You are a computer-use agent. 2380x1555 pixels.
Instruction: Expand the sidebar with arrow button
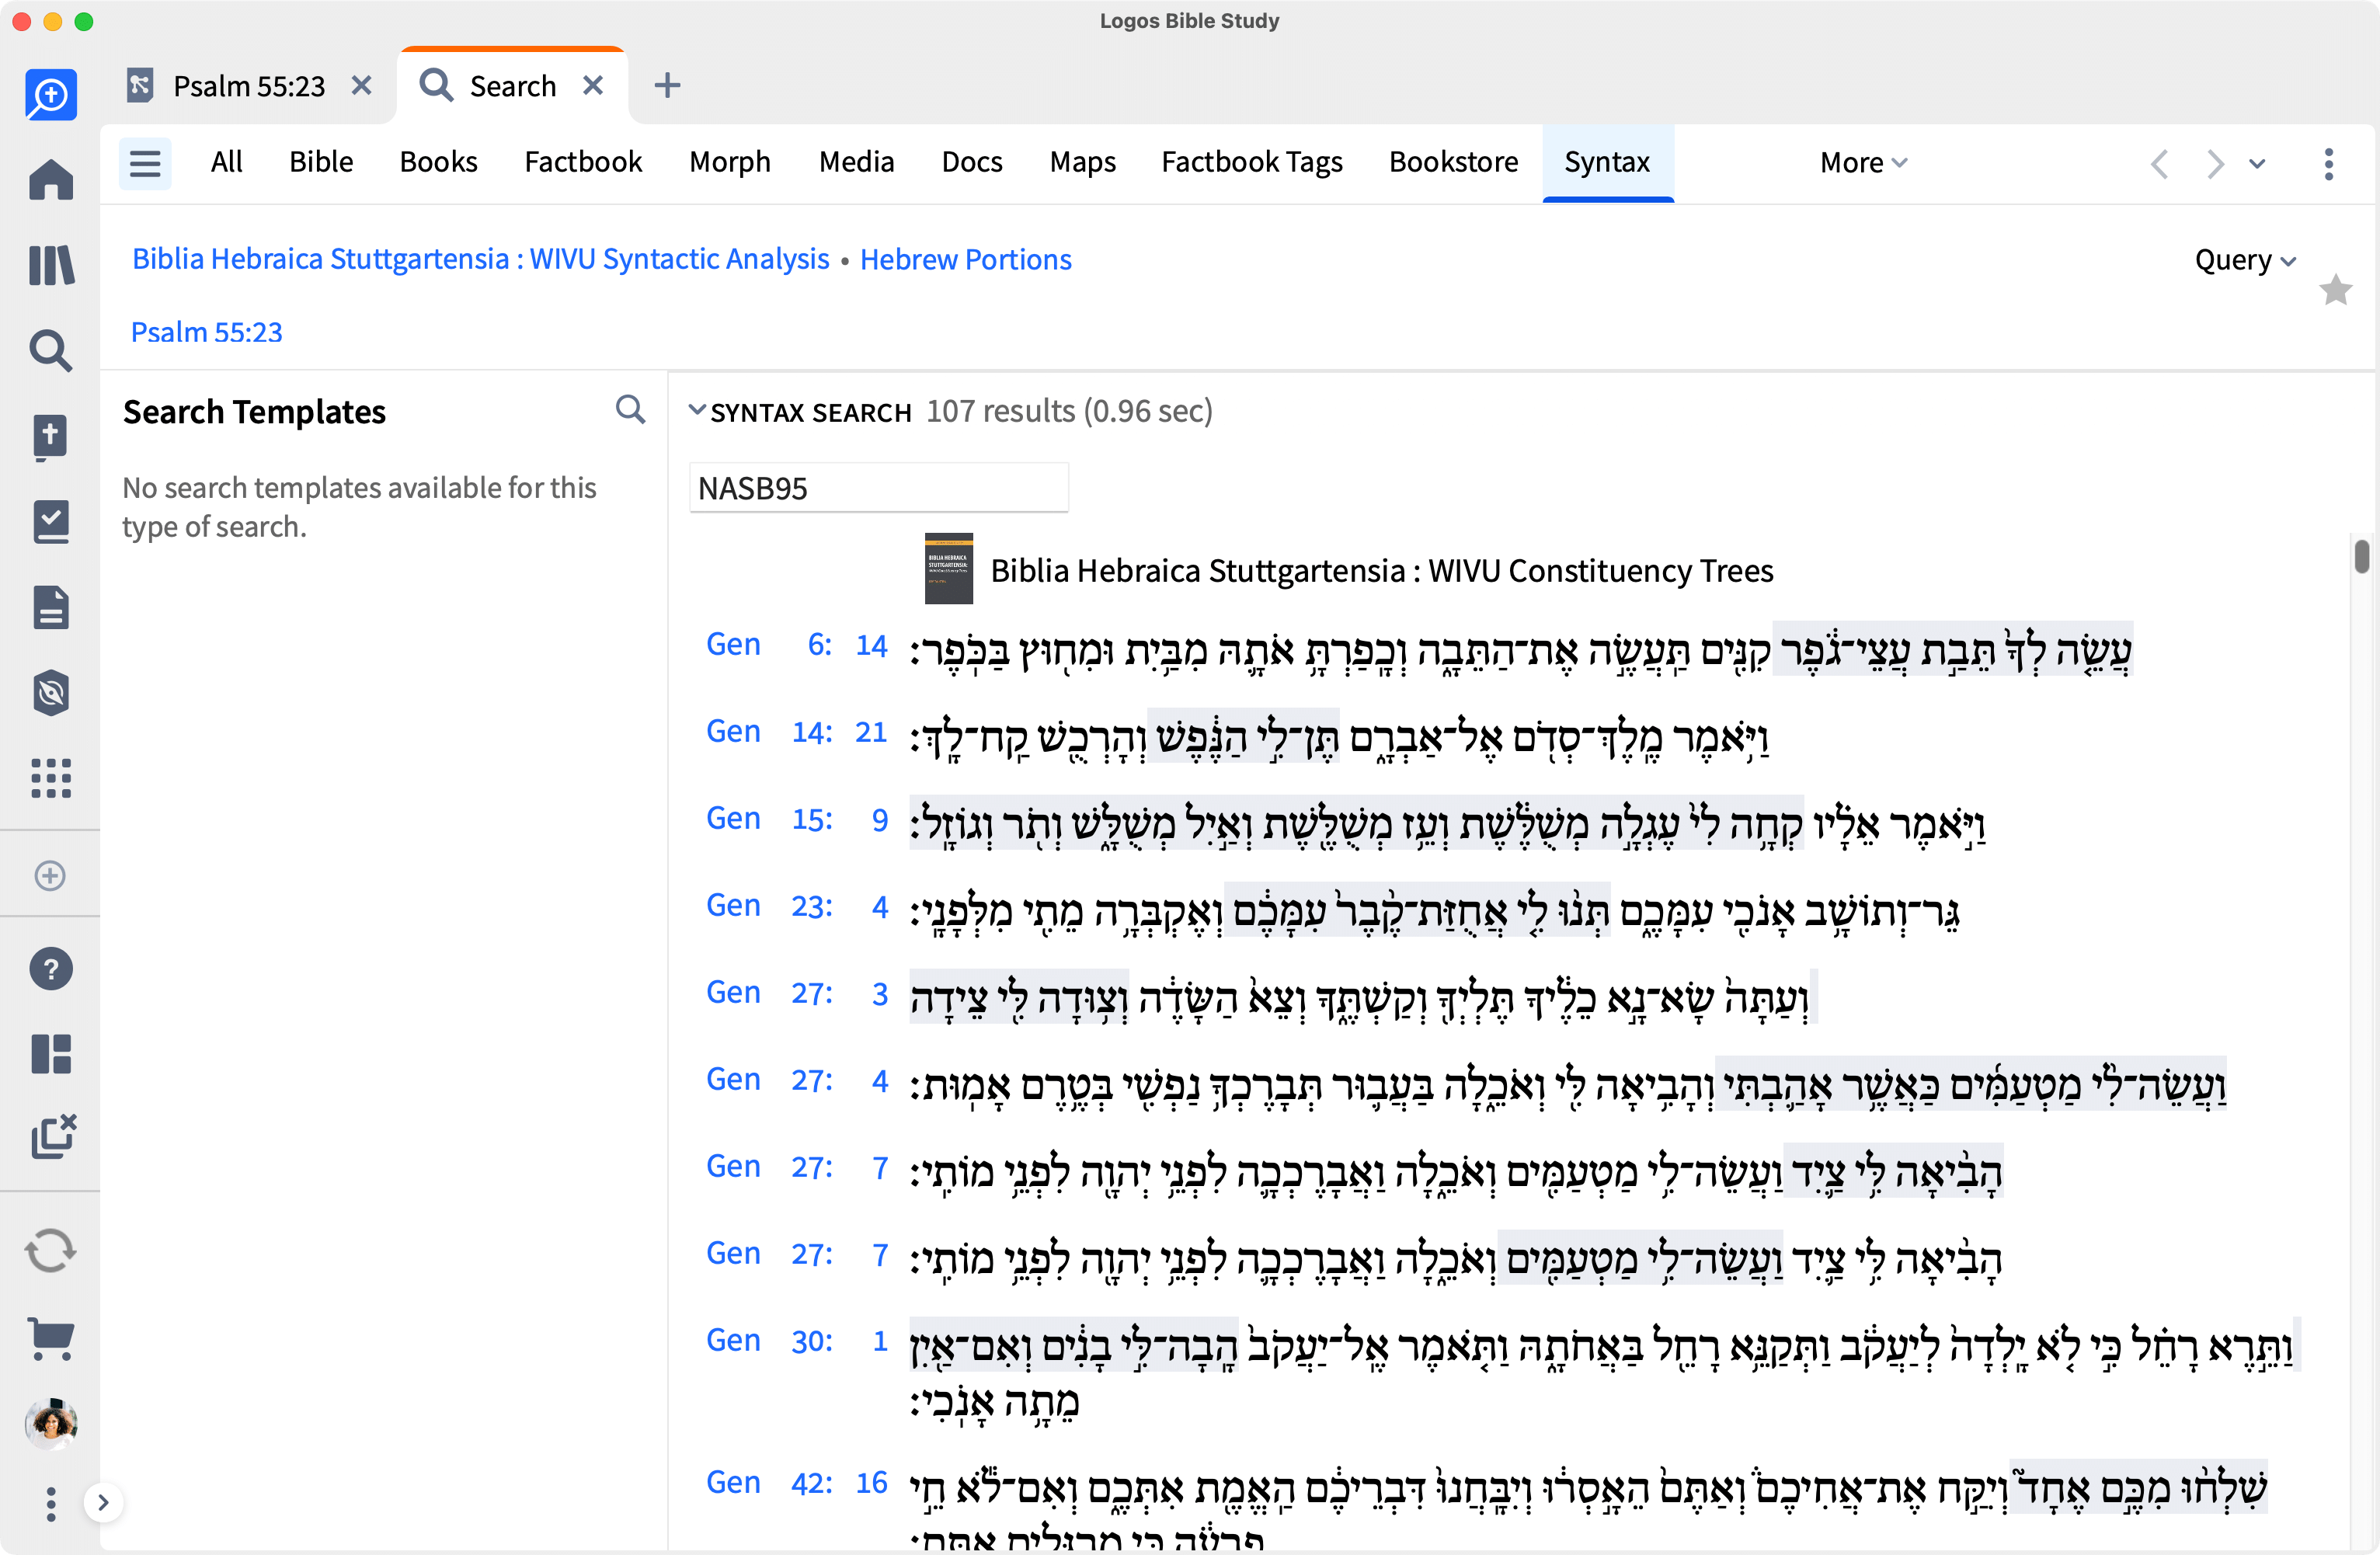(x=103, y=1502)
